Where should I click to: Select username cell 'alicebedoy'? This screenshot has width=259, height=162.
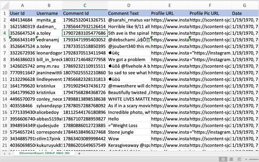[49, 113]
